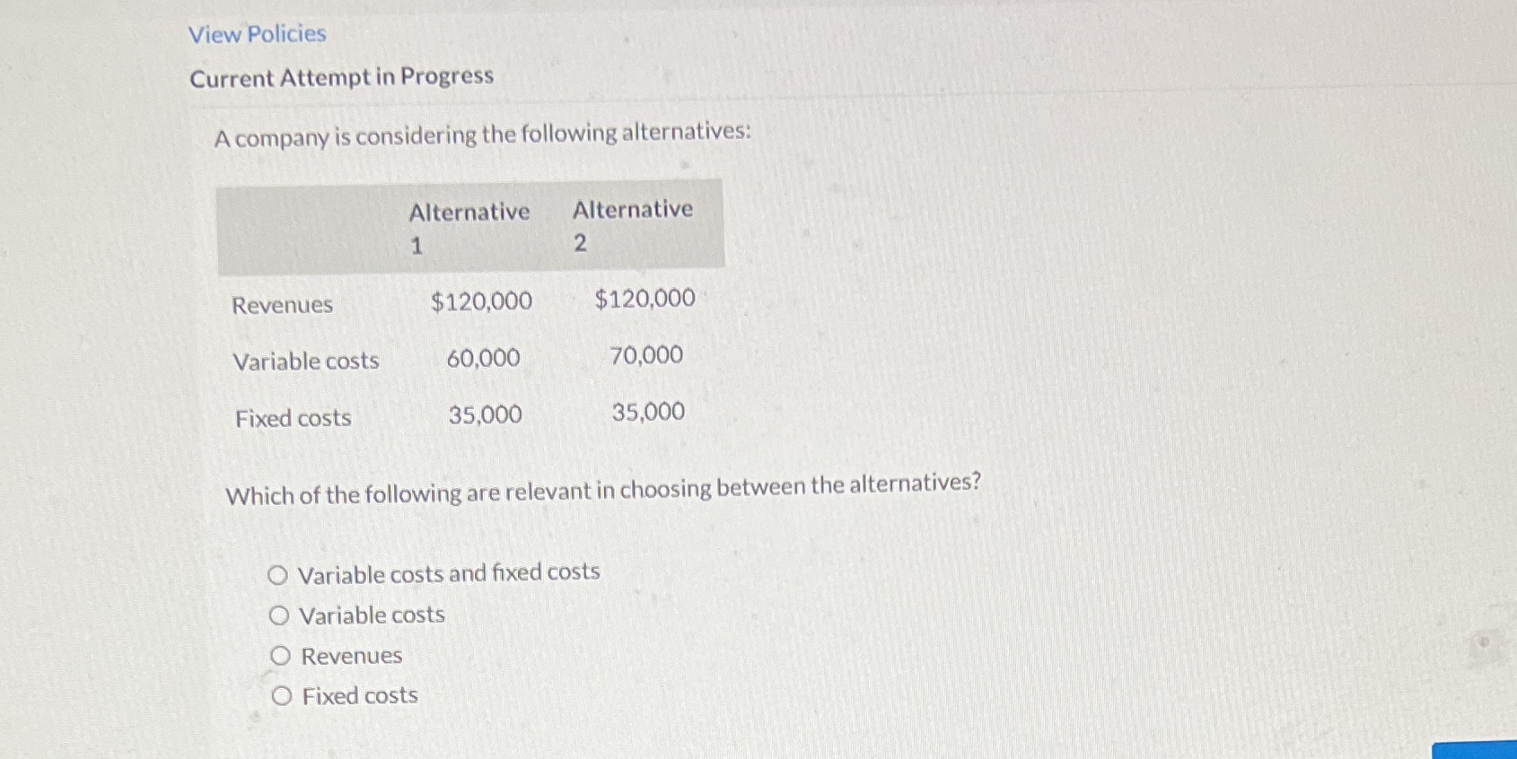1517x759 pixels.
Task: Click the Alternative 2 column header
Action: click(632, 225)
